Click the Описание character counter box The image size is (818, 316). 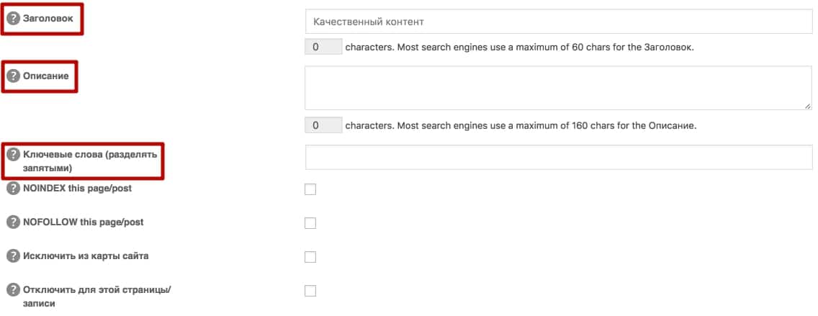click(323, 125)
